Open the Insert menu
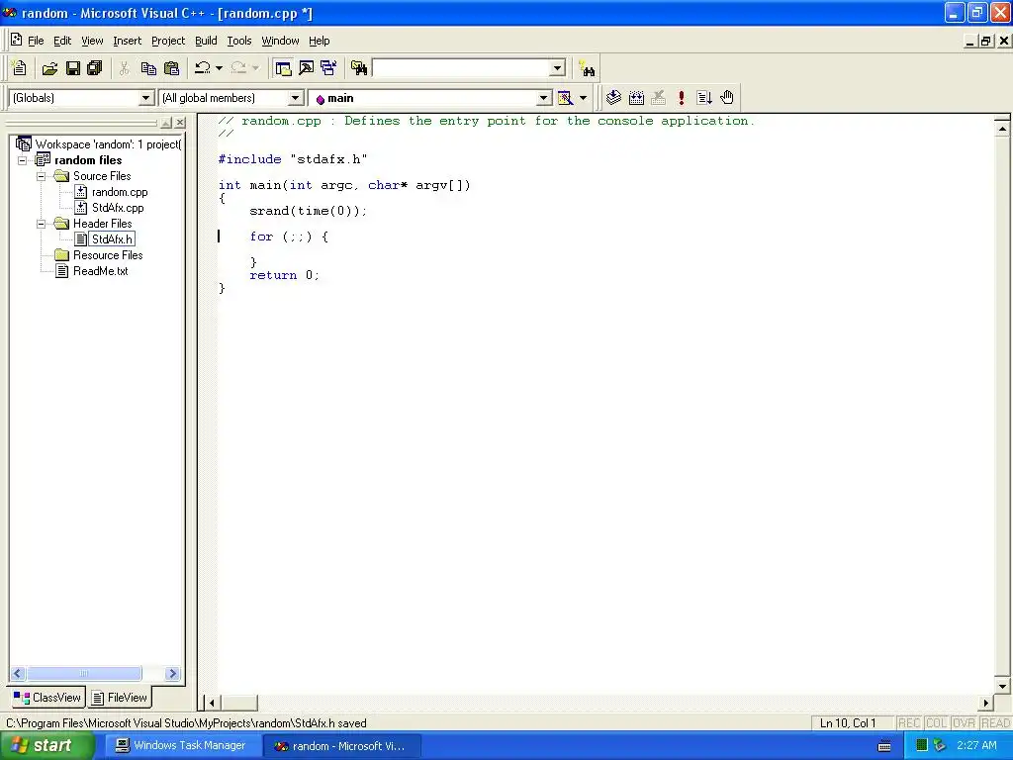 pos(127,41)
